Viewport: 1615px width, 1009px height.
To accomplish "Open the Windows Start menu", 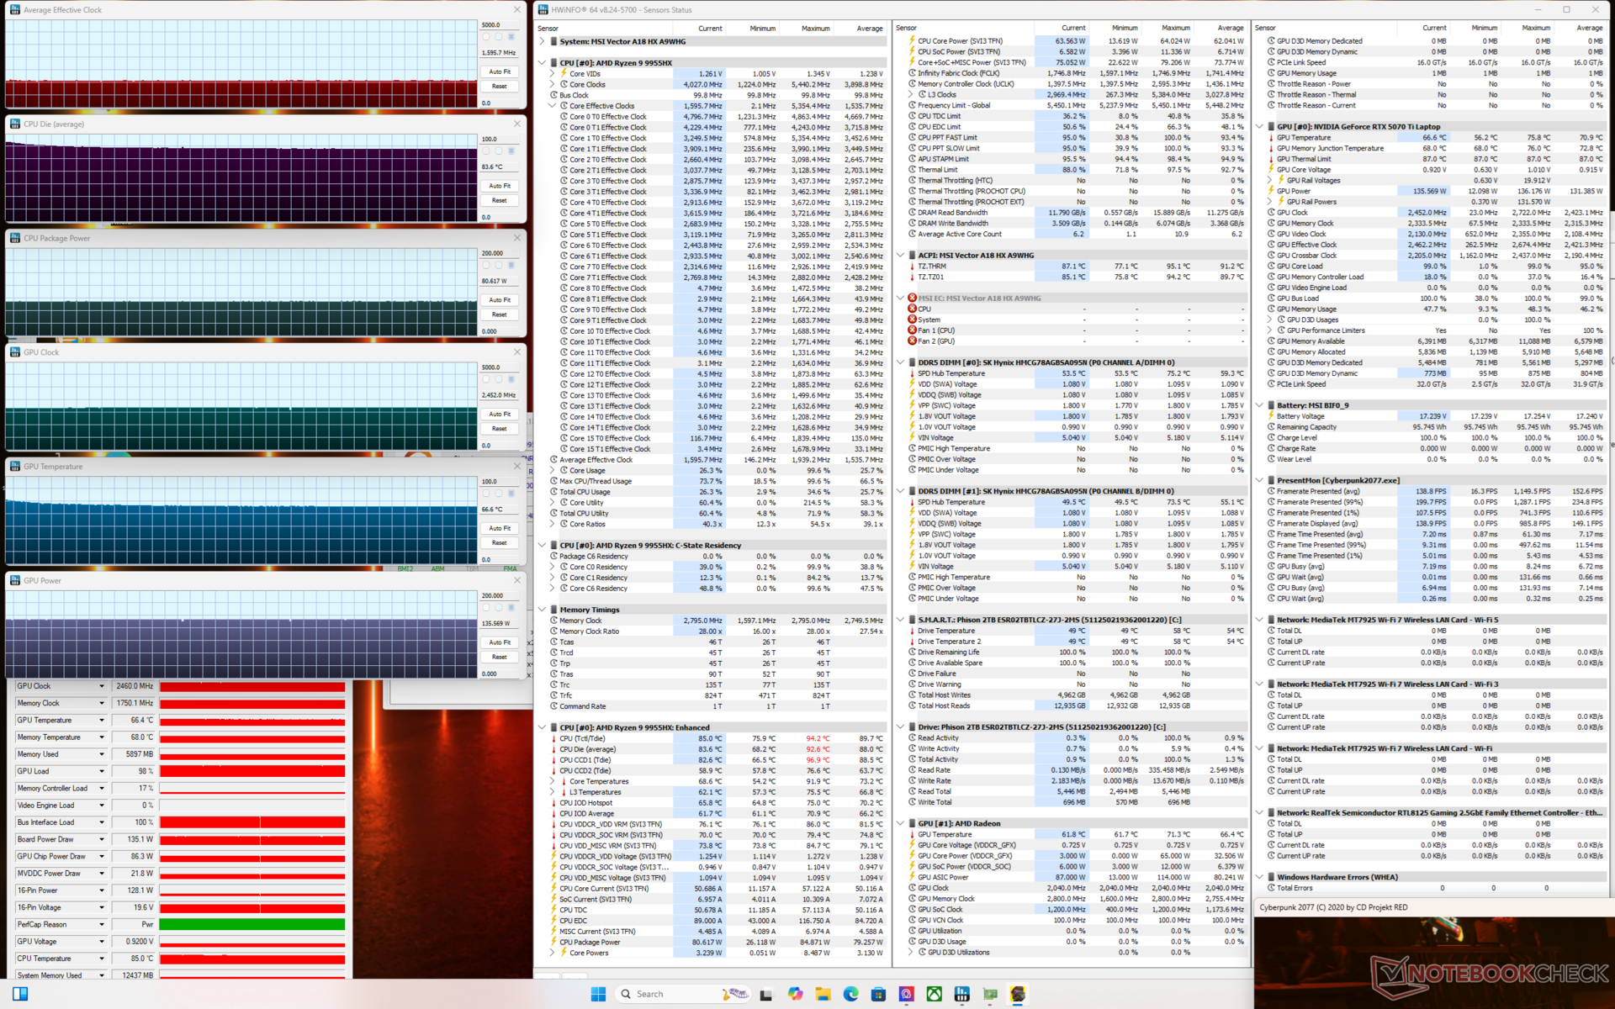I will coord(598,994).
